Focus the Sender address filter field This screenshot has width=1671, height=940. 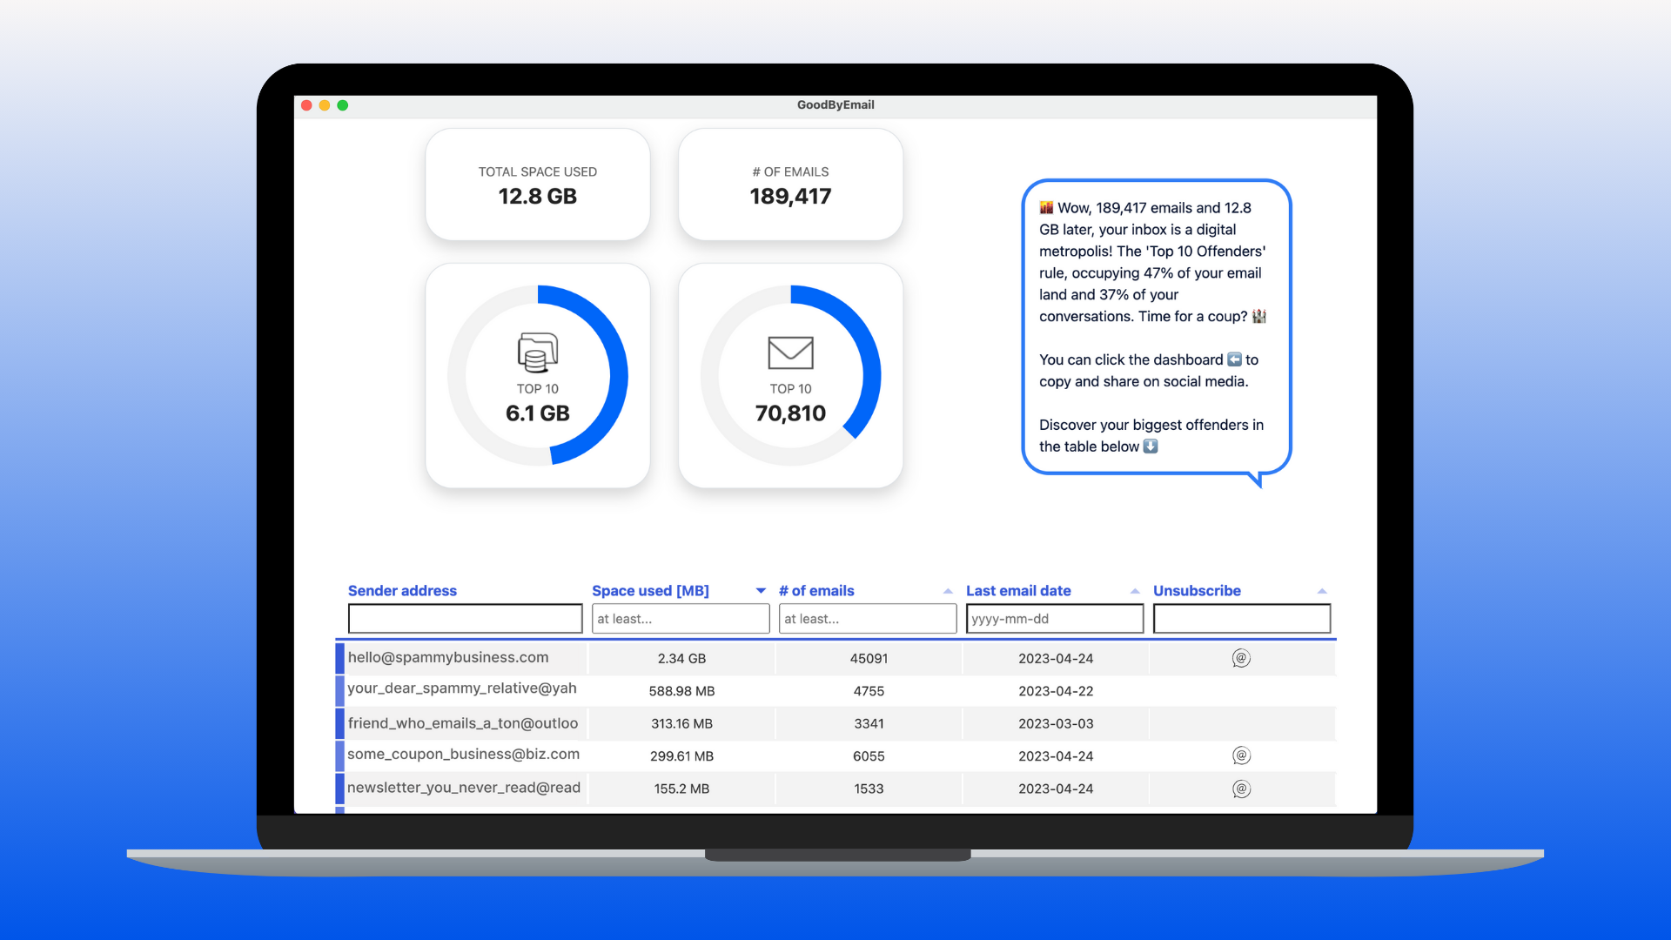[x=465, y=619]
